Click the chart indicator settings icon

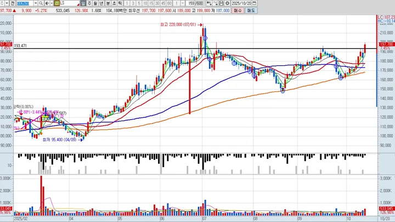point(209,3)
